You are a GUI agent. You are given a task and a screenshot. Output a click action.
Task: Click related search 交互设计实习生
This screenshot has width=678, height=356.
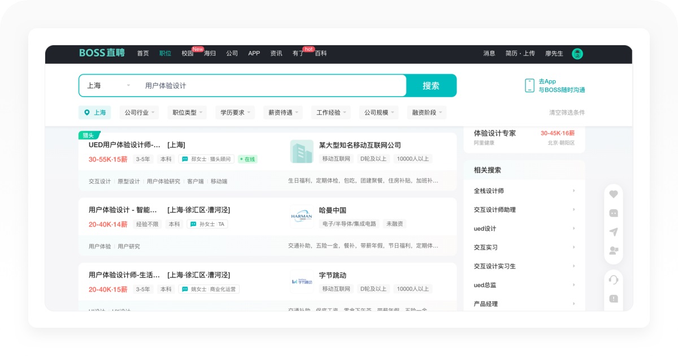495,266
